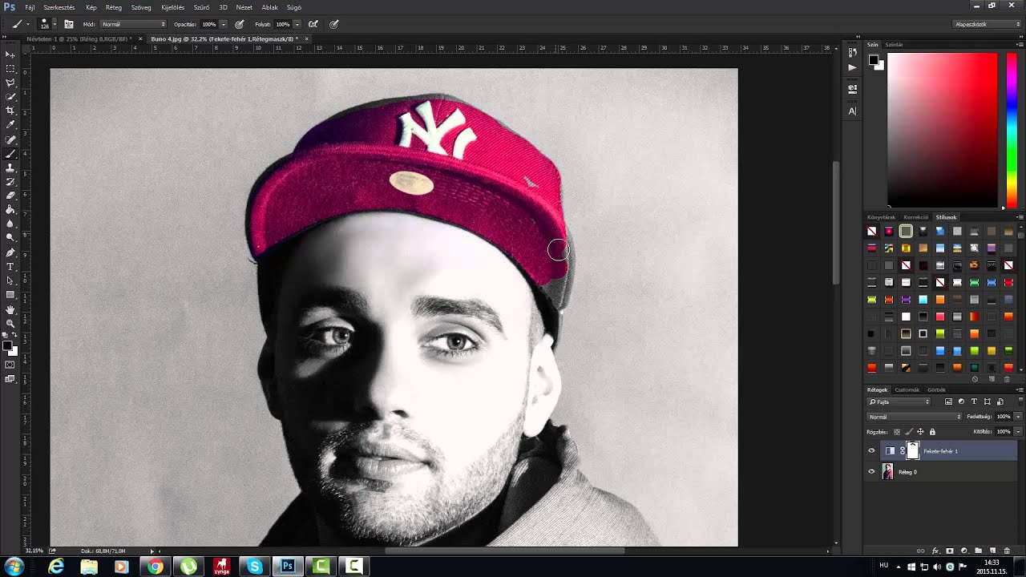1026x577 pixels.
Task: Pick a color in the color field
Action: [x=942, y=130]
